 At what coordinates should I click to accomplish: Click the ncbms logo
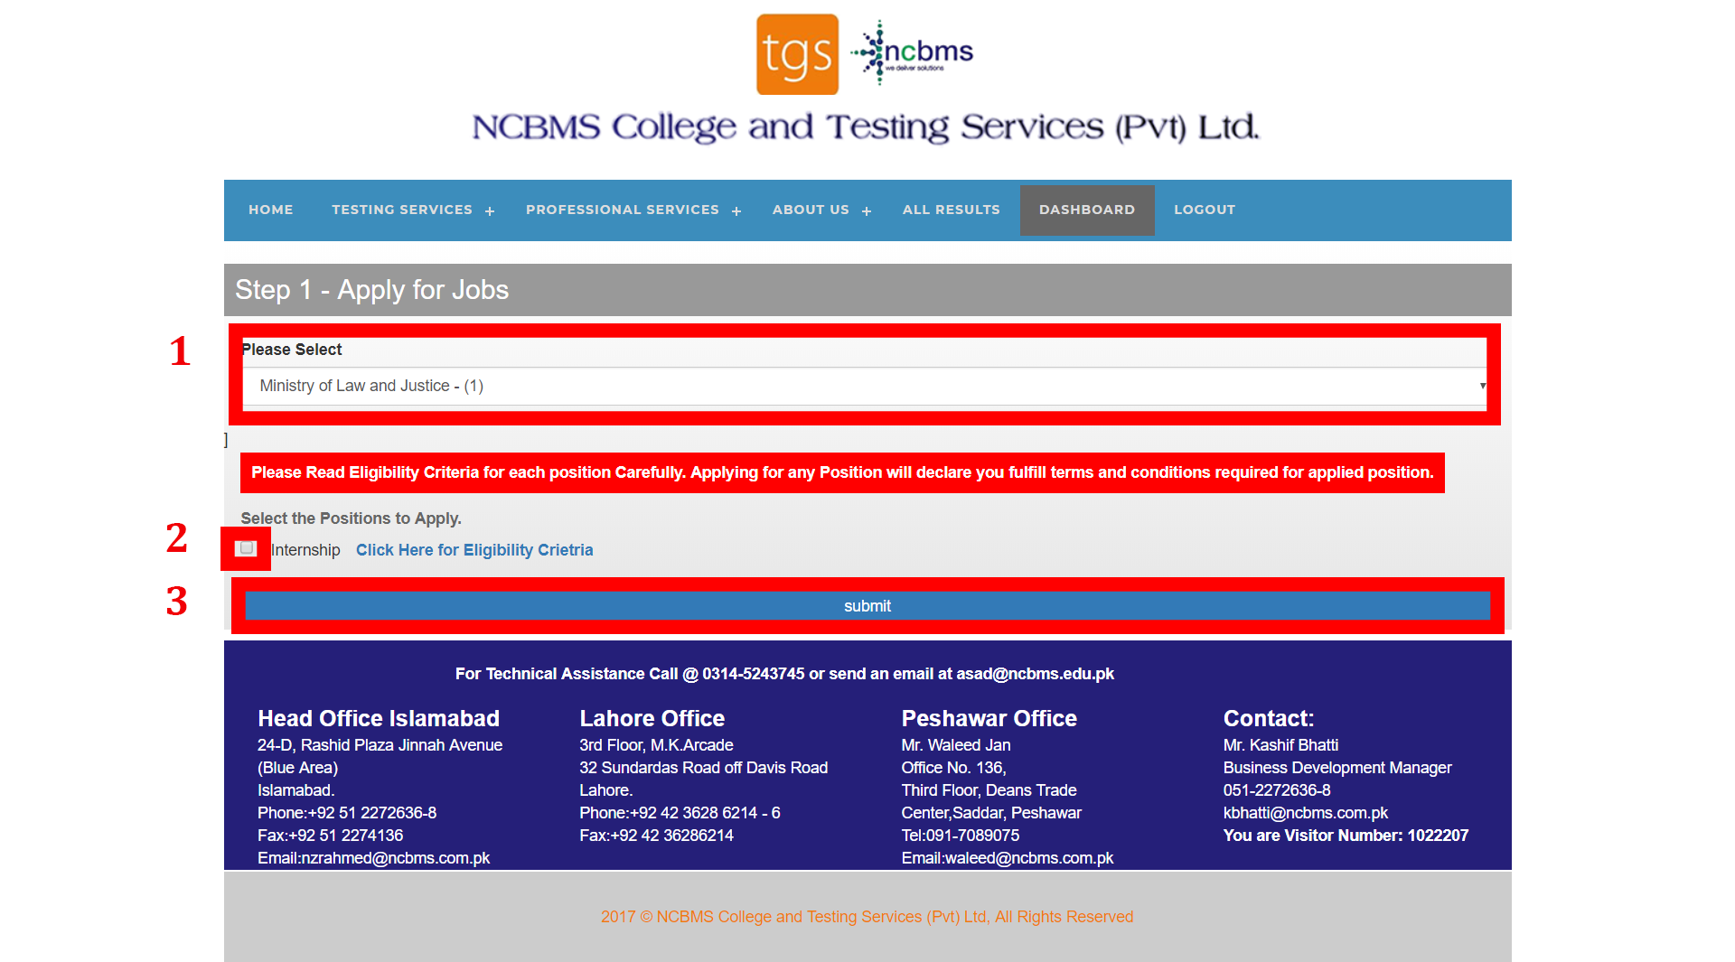pyautogui.click(x=912, y=52)
